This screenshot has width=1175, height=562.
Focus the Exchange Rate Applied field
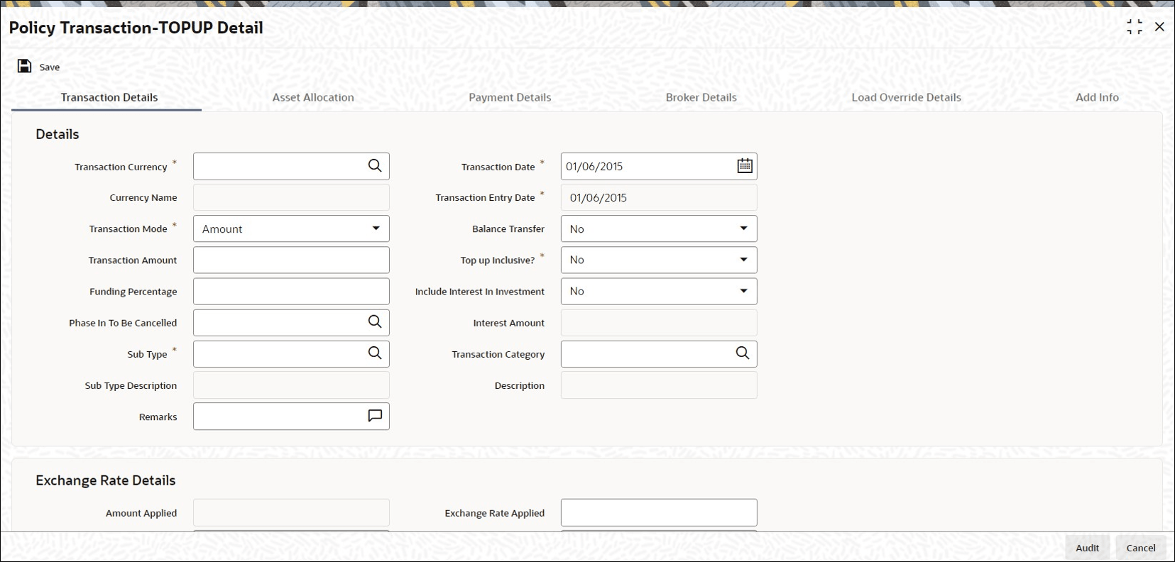659,512
